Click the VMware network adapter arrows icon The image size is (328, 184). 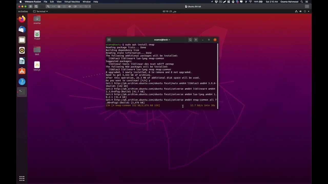pyautogui.click(x=54, y=6)
